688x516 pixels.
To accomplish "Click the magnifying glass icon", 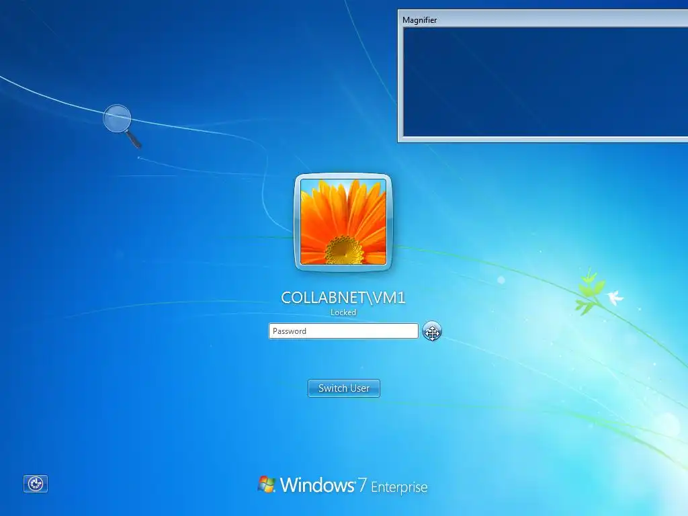I will click(122, 126).
